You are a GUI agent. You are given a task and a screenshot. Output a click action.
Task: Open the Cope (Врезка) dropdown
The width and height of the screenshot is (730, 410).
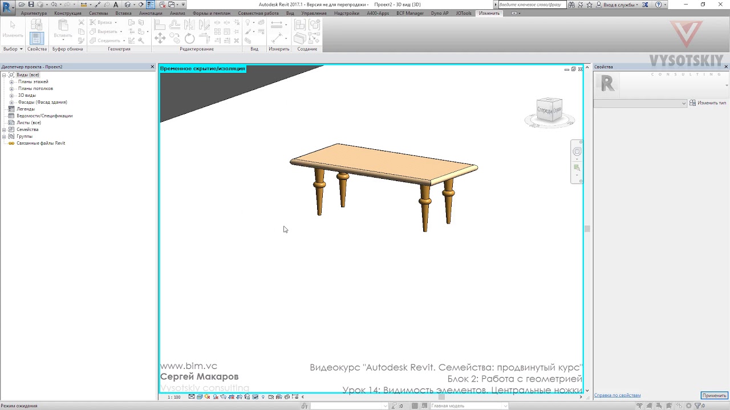click(116, 22)
